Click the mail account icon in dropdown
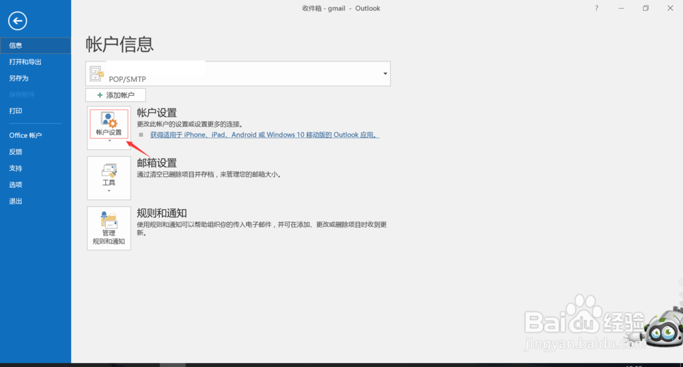 click(x=96, y=74)
